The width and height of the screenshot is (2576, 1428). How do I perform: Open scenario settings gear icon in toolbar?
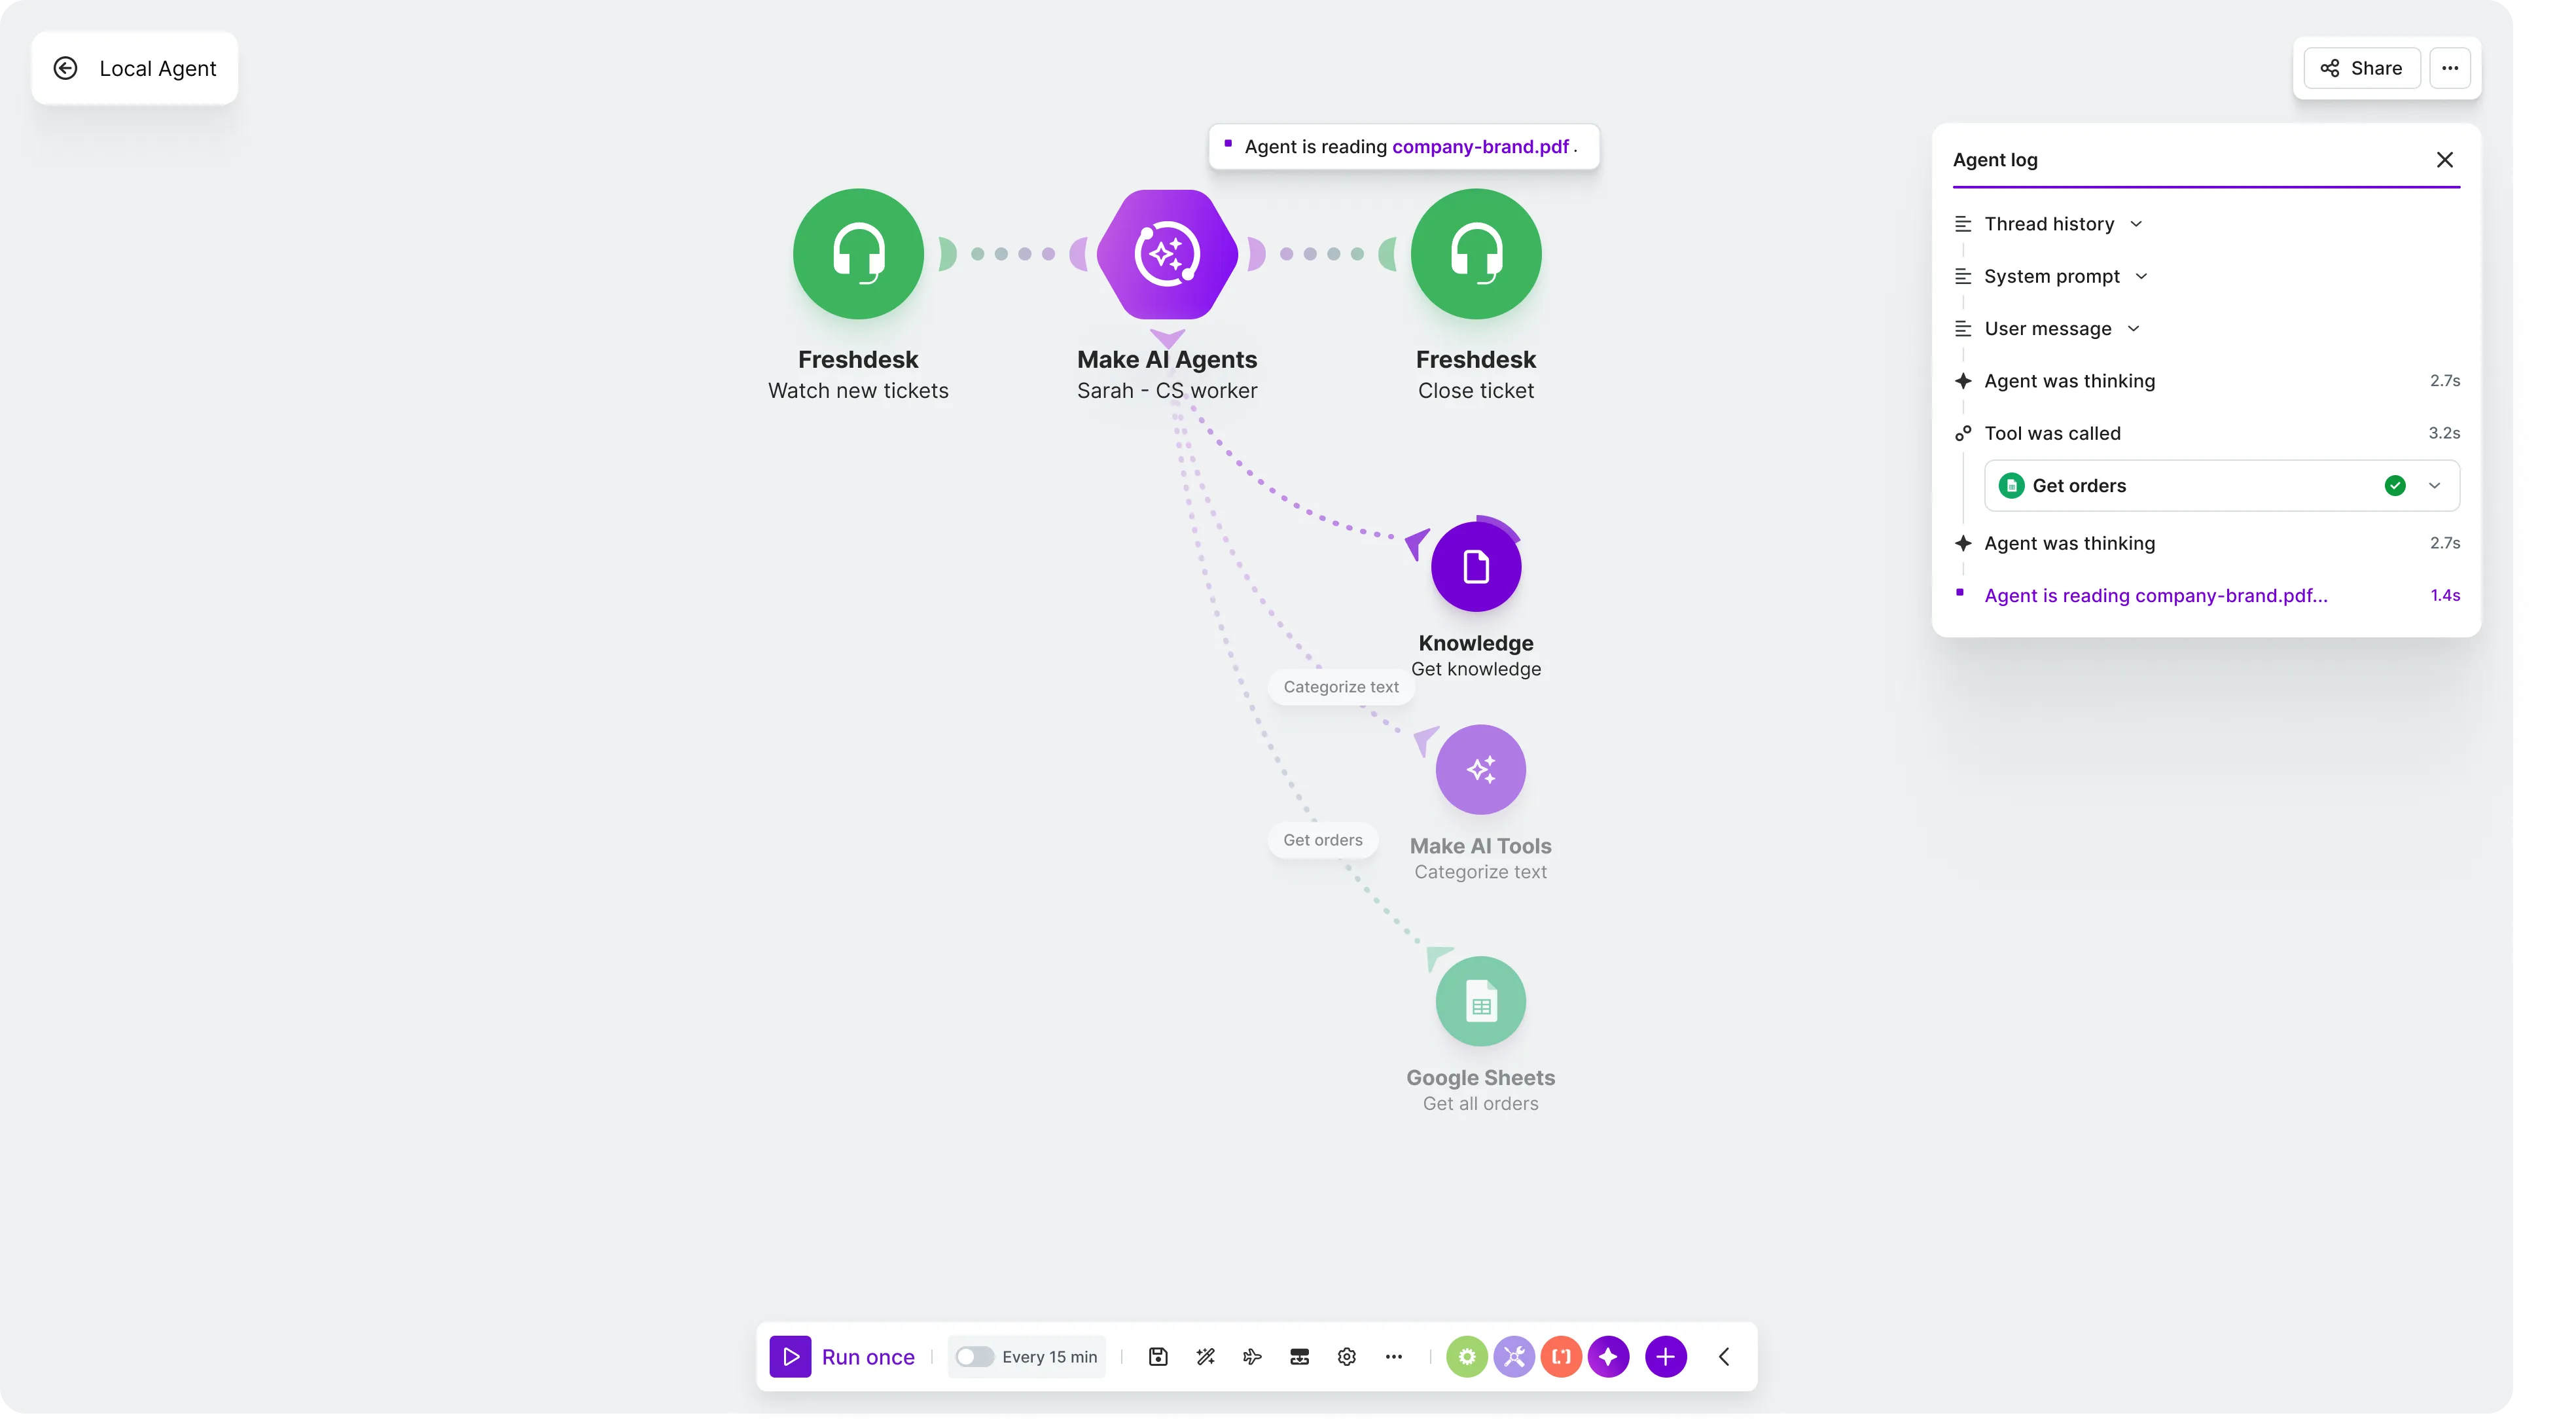tap(1347, 1357)
